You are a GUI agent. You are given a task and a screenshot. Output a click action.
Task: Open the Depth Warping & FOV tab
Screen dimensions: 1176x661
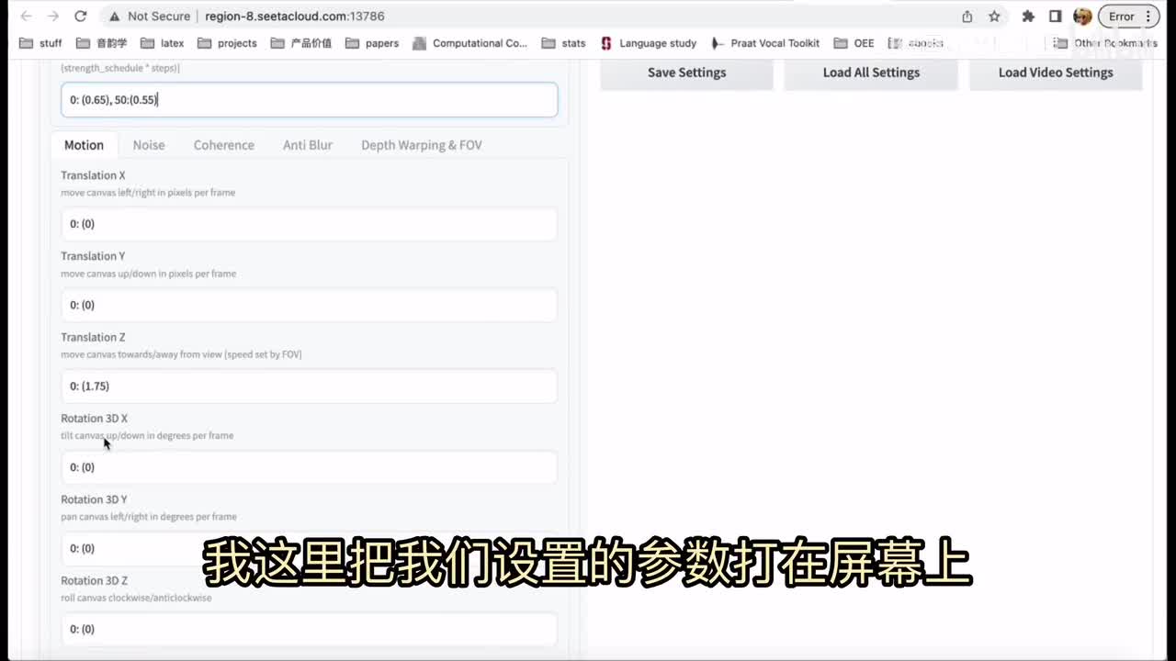421,145
